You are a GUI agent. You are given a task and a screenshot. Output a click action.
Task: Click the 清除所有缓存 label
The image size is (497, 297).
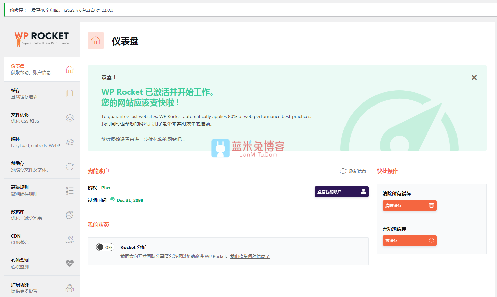[x=396, y=194]
